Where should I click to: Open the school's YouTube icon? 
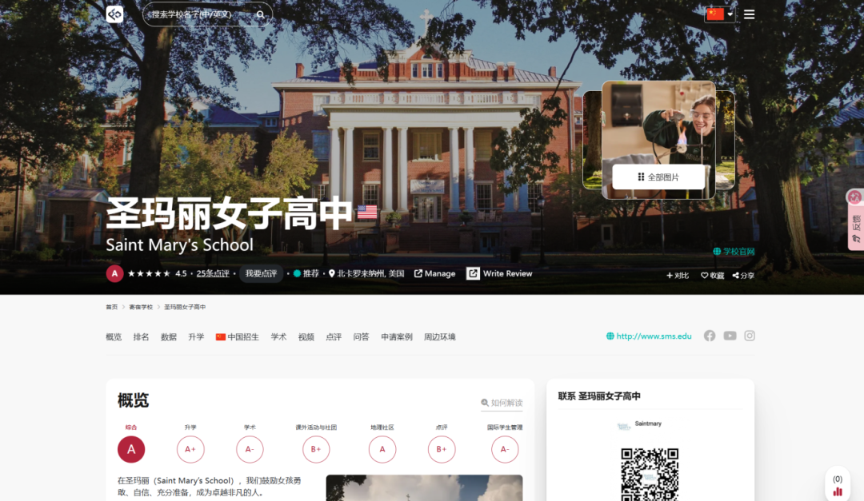pos(730,336)
